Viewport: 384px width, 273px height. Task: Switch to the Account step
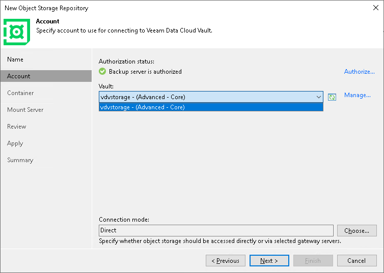19,76
